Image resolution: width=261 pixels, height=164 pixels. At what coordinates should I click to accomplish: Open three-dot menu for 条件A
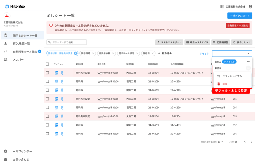coord(249,61)
